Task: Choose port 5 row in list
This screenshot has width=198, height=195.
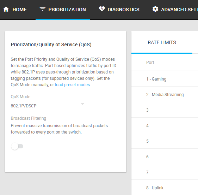Action: coord(165,141)
